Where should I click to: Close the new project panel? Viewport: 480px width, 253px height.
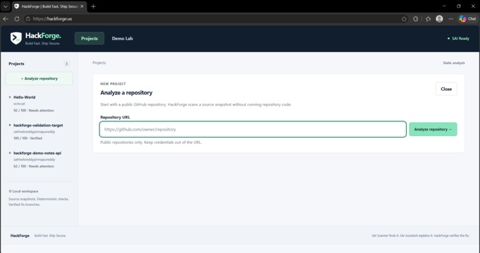point(446,89)
